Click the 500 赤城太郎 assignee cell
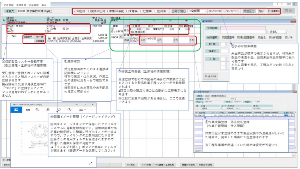Image resolution: width=300 pixels, height=169 pixels. (x=138, y=32)
